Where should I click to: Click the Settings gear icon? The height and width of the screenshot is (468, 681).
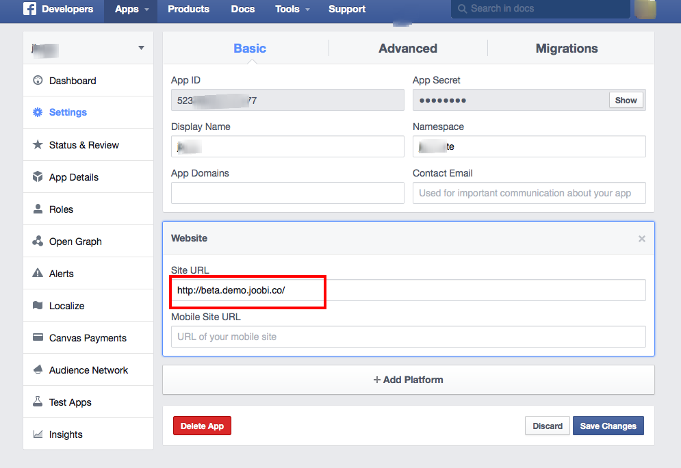coord(38,112)
